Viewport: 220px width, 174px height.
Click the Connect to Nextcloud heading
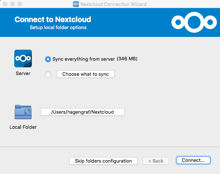coord(53,19)
